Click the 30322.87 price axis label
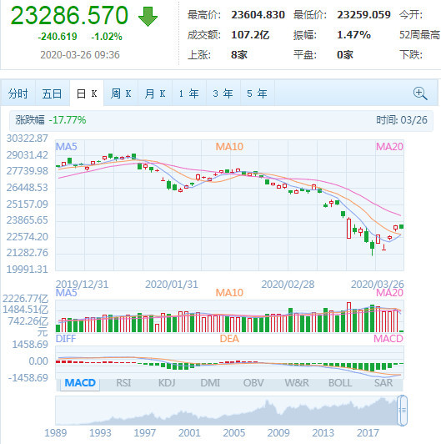This screenshot has height=444, width=441. pos(28,139)
